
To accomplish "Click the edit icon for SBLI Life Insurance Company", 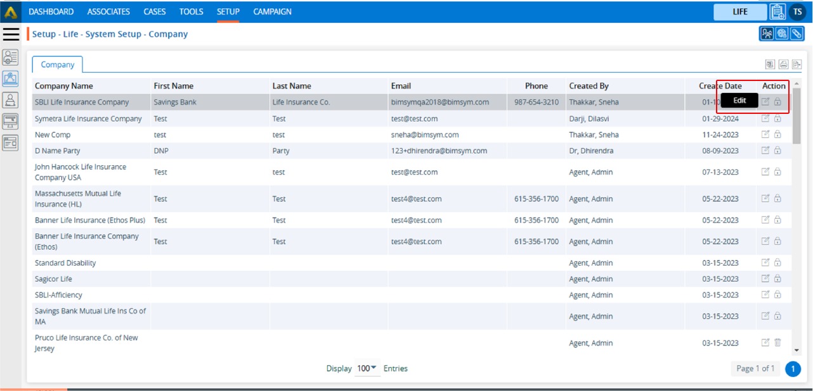I will [765, 102].
